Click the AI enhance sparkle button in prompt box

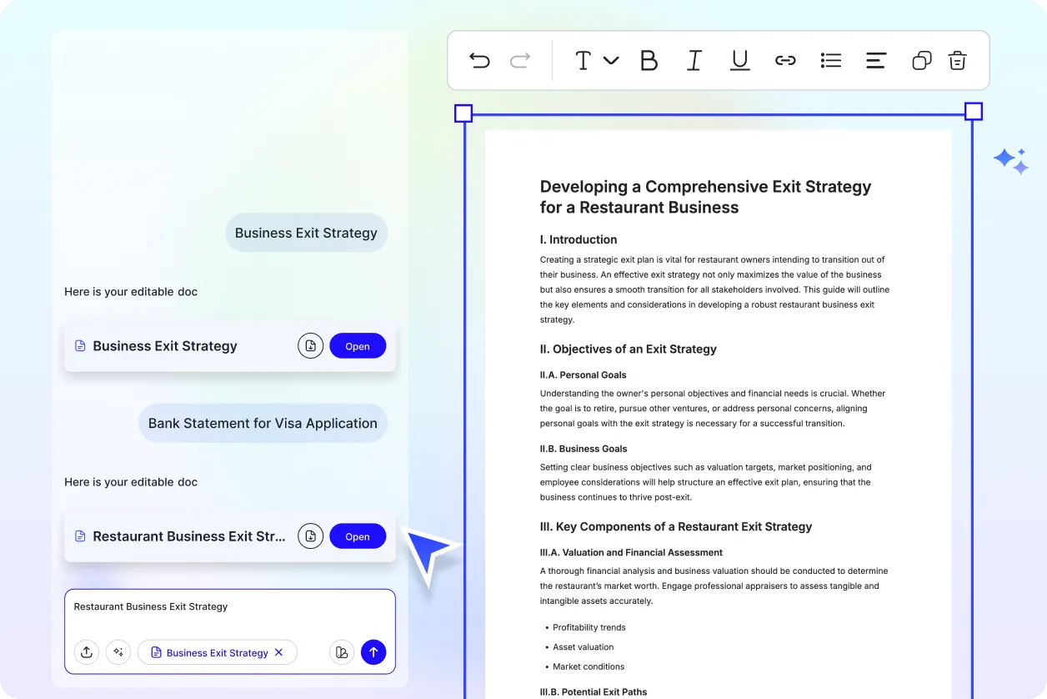click(118, 652)
